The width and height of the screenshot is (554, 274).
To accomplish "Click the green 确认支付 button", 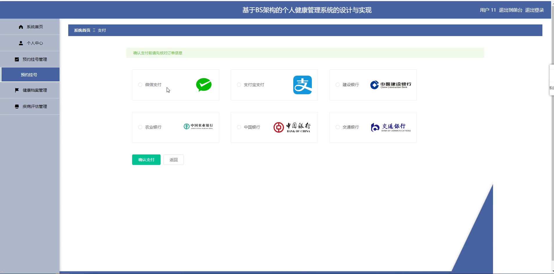I will (x=146, y=160).
